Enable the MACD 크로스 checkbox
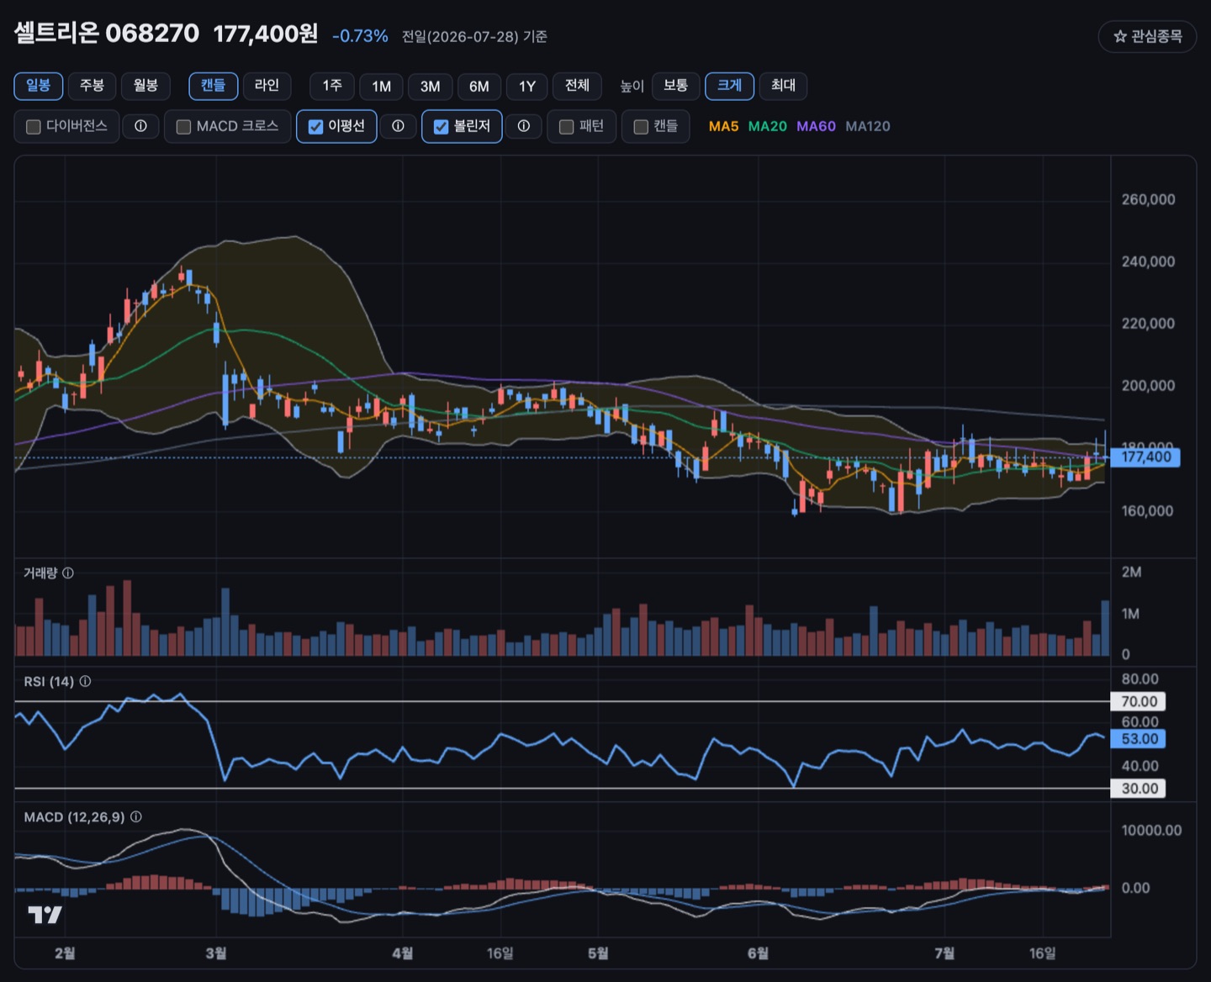1211x982 pixels. tap(183, 127)
